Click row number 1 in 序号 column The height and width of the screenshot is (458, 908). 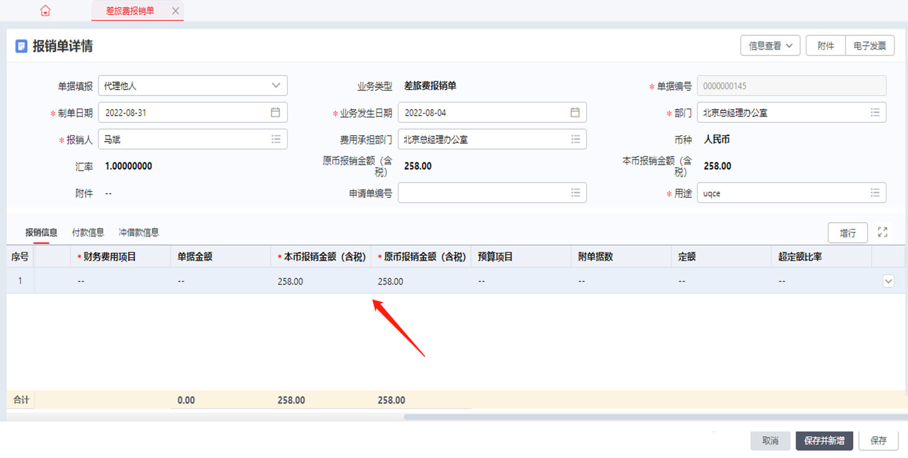coord(20,282)
